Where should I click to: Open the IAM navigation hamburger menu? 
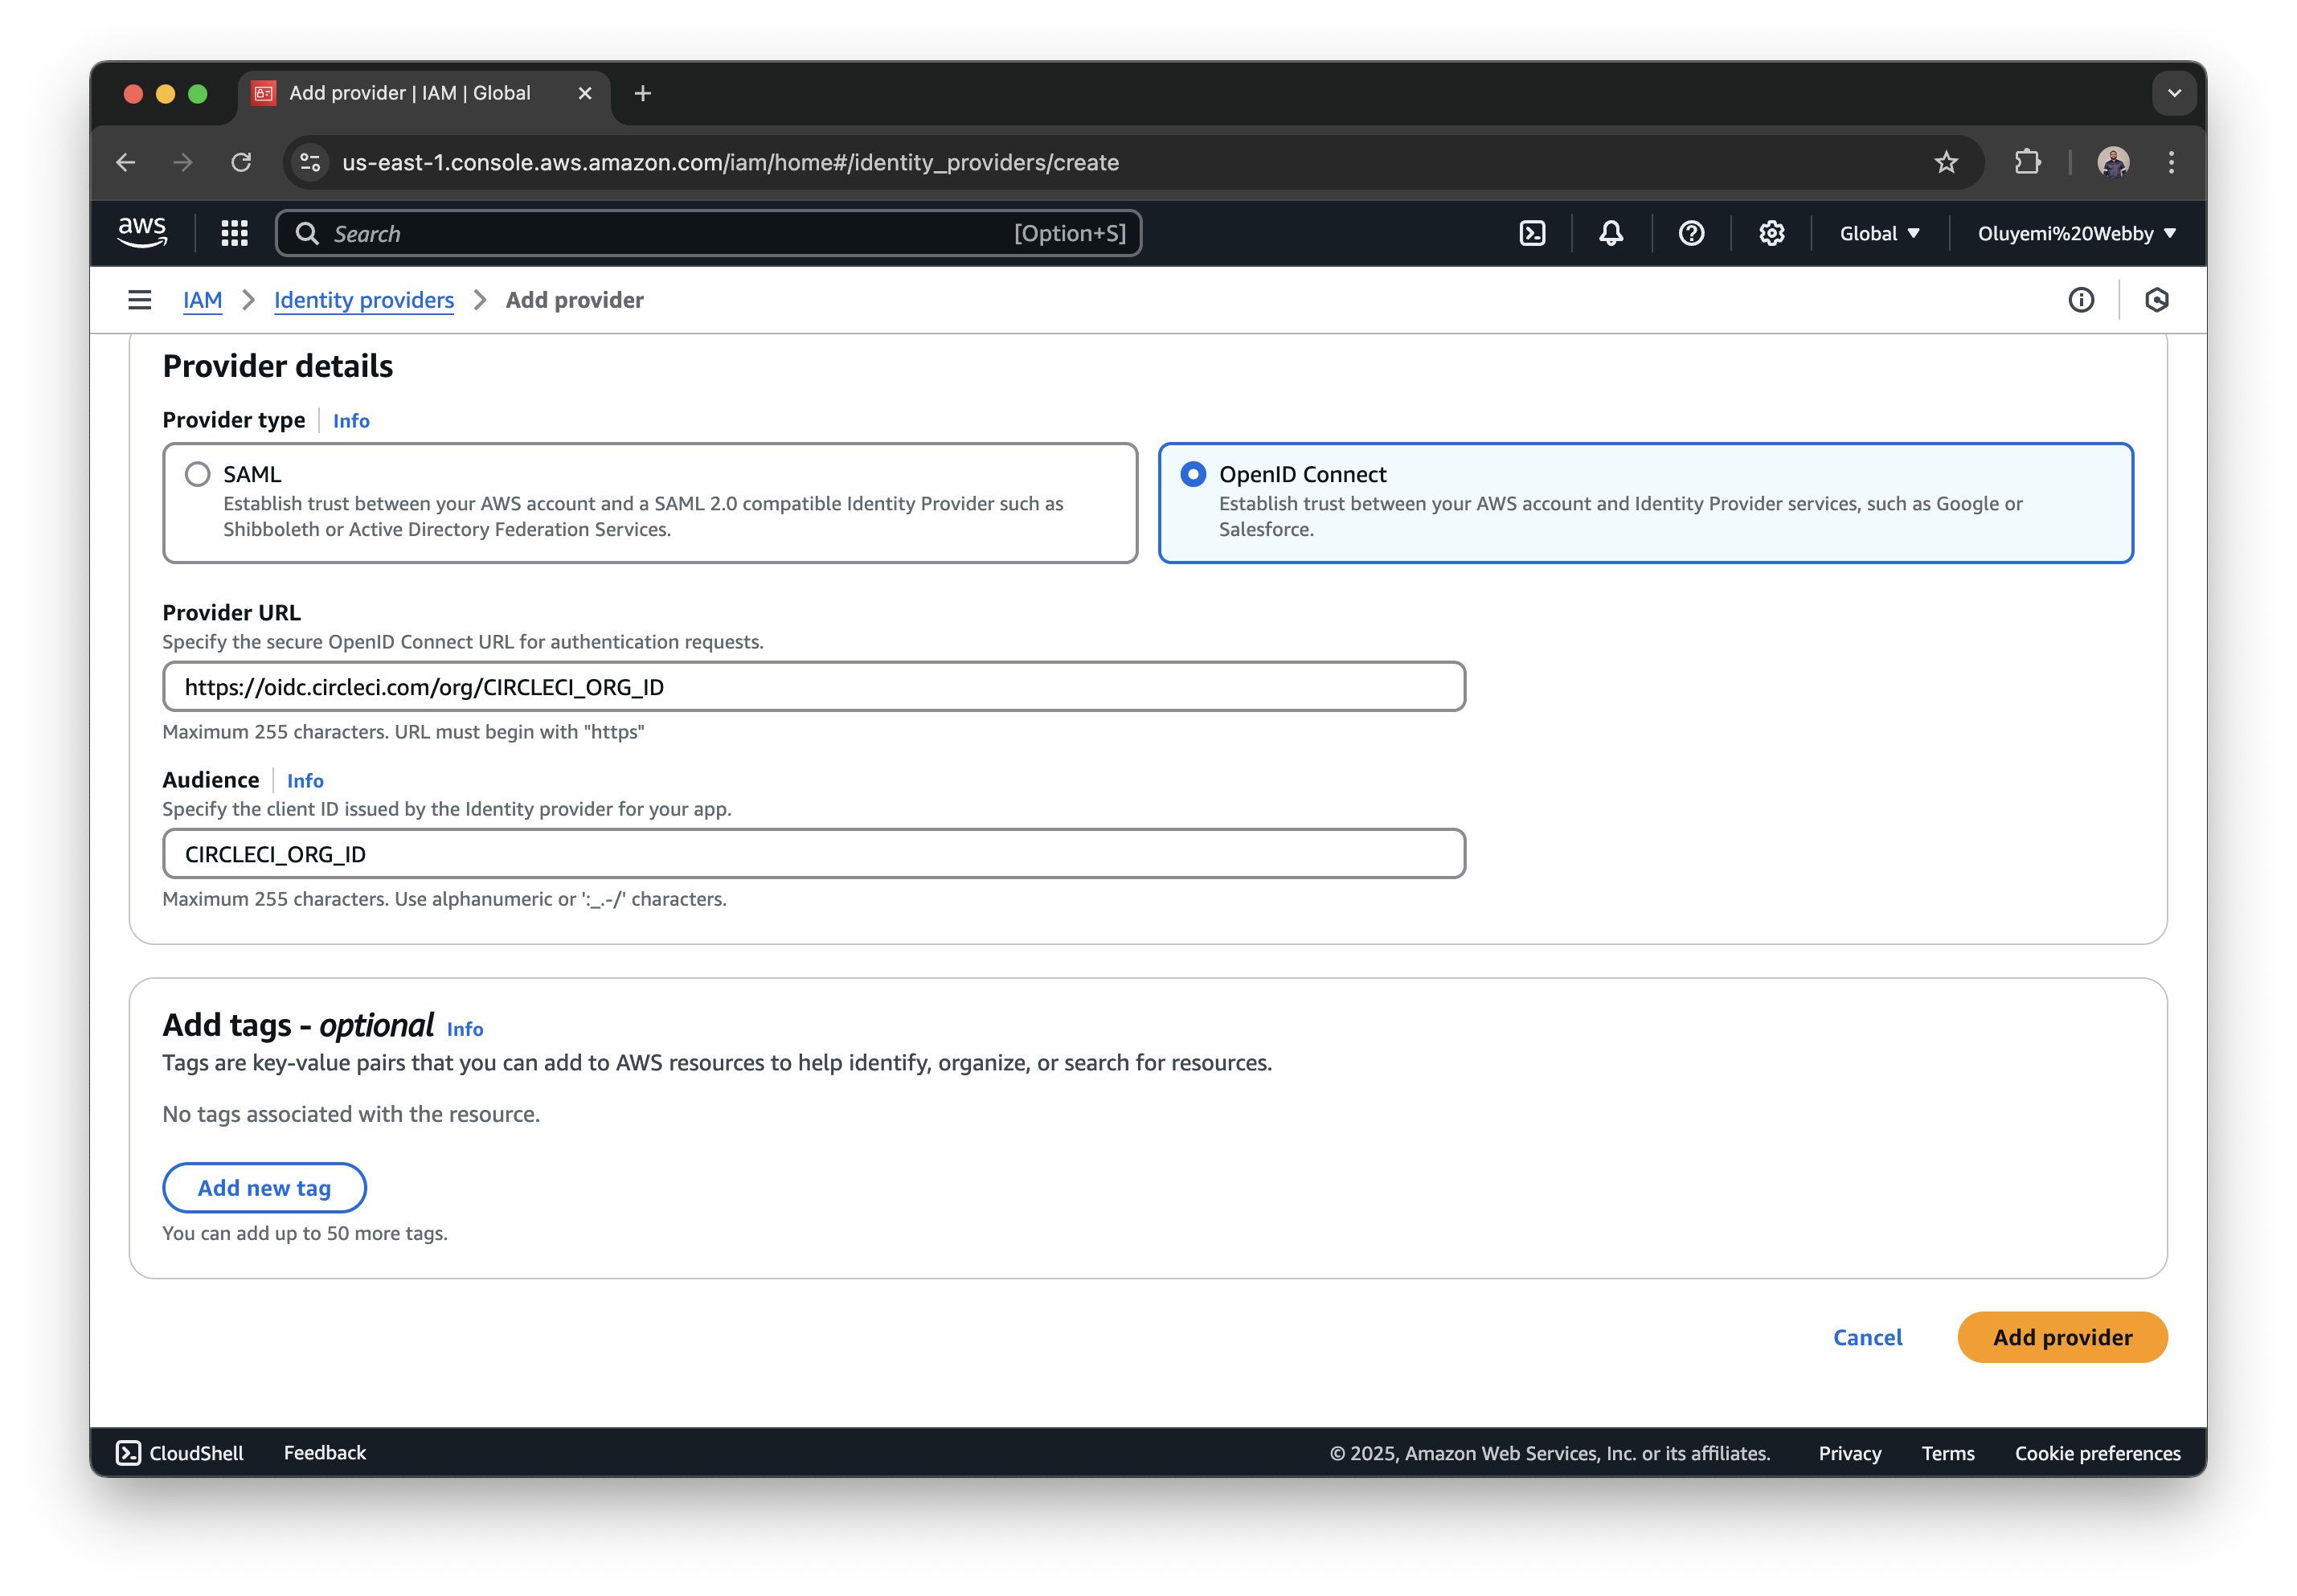pos(138,299)
